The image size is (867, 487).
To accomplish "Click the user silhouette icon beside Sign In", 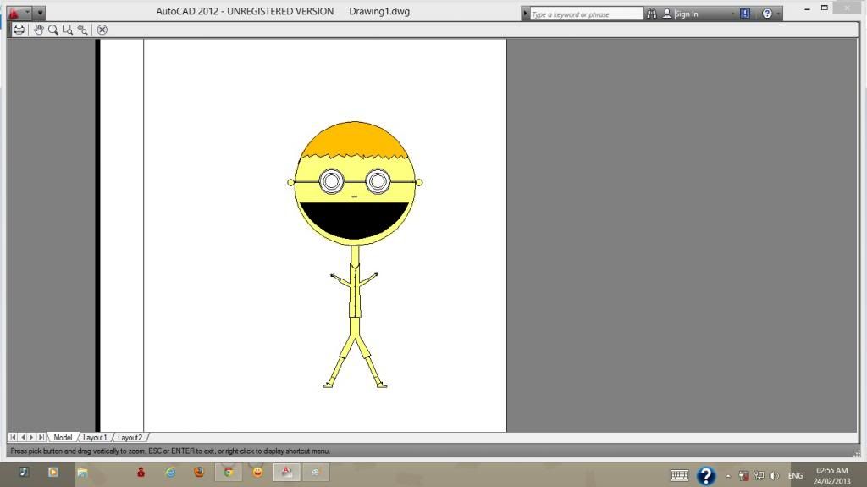I will [x=667, y=14].
